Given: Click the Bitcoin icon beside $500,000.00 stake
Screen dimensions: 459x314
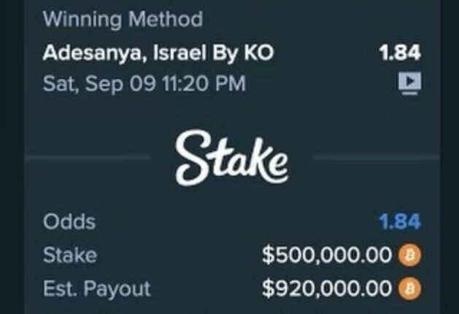Looking at the screenshot, I should point(409,256).
